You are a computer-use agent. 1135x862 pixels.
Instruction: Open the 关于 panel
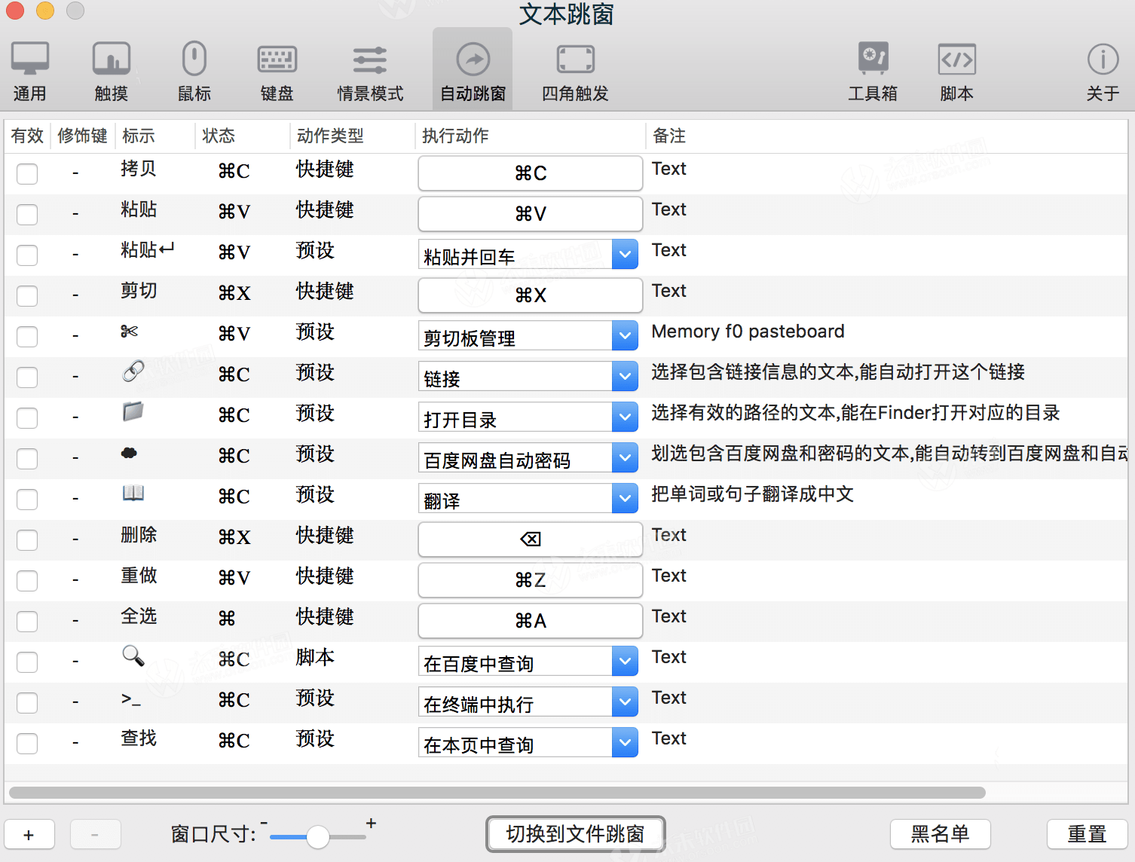(x=1103, y=69)
